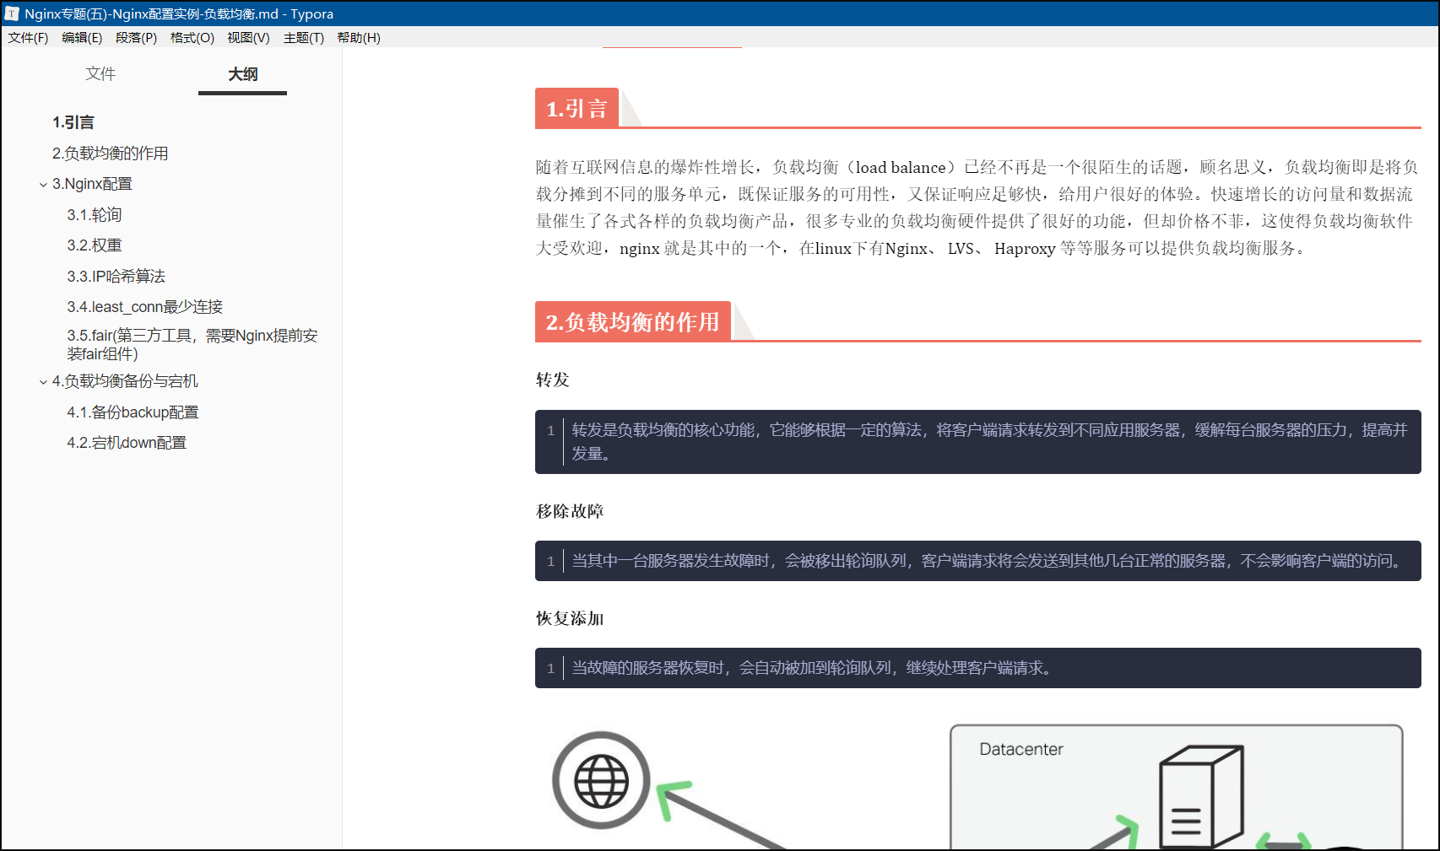The image size is (1440, 851).
Task: Go to outline item 3.1.轮询
Action: [x=95, y=215]
